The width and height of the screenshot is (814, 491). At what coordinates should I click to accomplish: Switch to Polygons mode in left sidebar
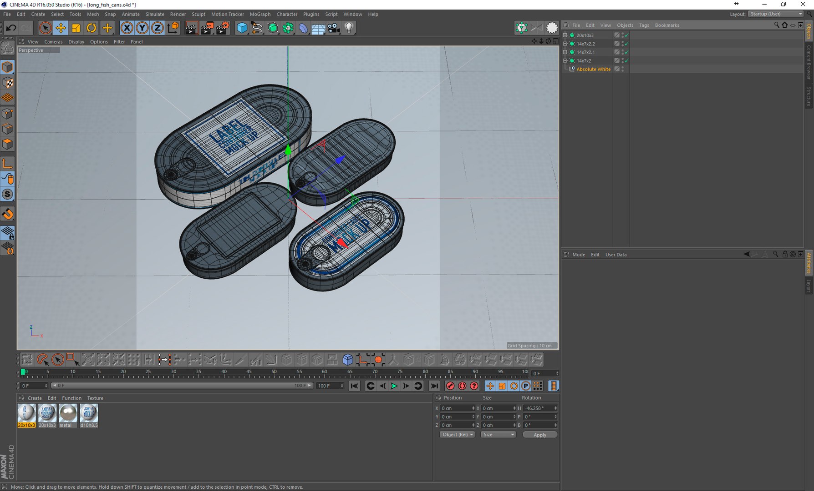7,144
